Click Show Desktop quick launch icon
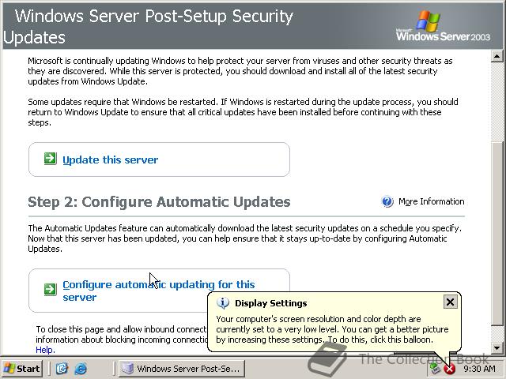Screen dimensions: 506x379 click(62, 369)
